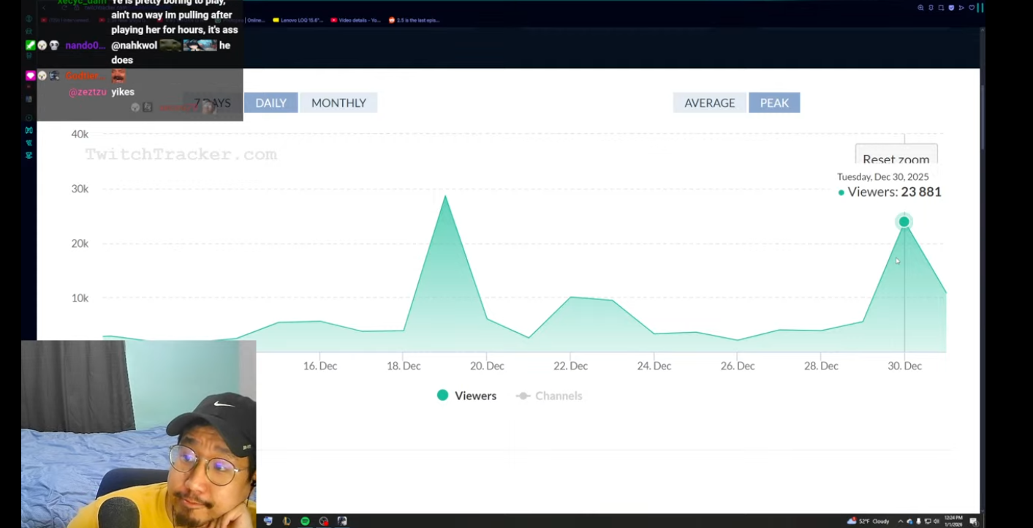Click the pink heart sidebar icon
This screenshot has height=528, width=1033.
[30, 76]
